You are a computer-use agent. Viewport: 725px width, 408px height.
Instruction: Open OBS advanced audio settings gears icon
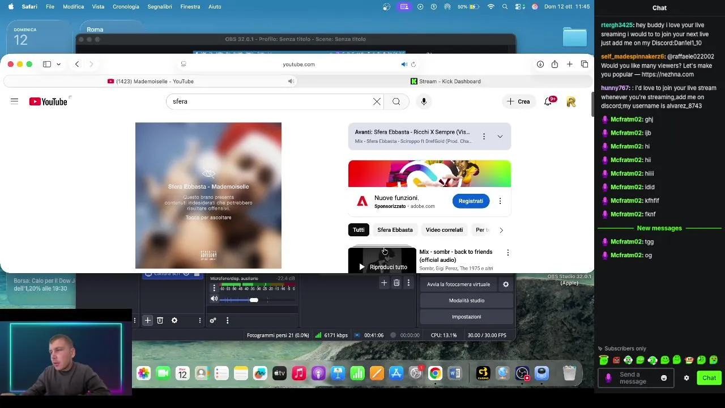[x=213, y=321]
